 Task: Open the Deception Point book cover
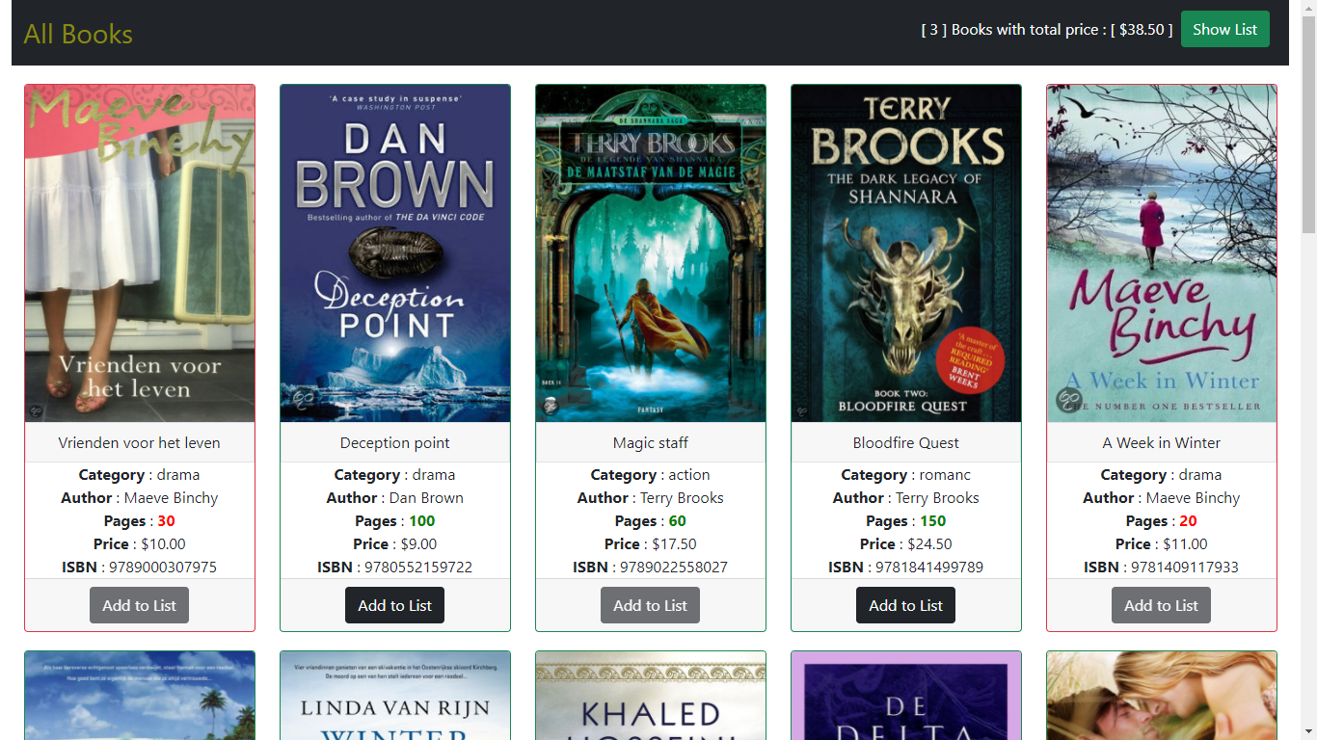click(395, 253)
